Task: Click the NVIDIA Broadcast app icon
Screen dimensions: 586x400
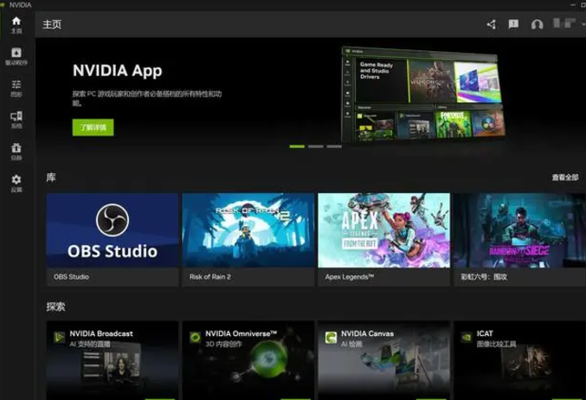Action: click(59, 338)
